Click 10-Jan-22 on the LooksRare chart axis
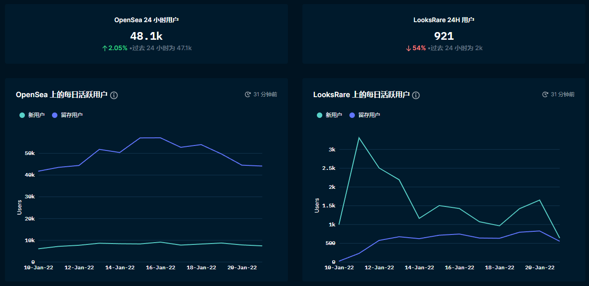Viewport: 589px width, 286px height. [x=339, y=267]
